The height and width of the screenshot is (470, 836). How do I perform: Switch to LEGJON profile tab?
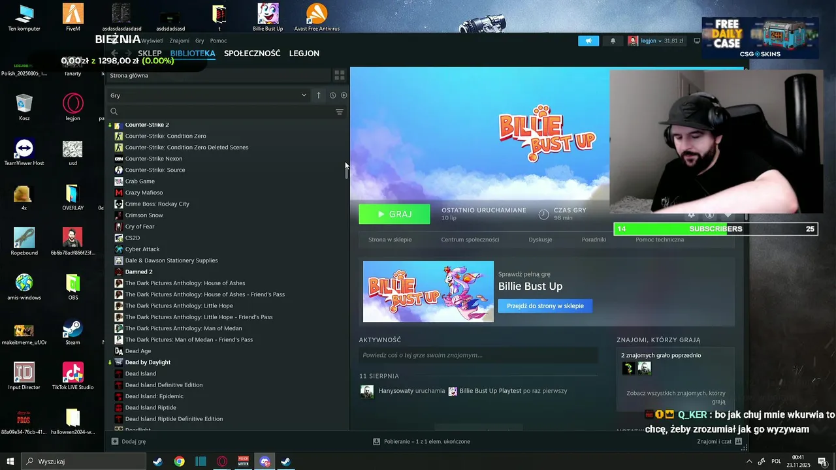pos(304,54)
